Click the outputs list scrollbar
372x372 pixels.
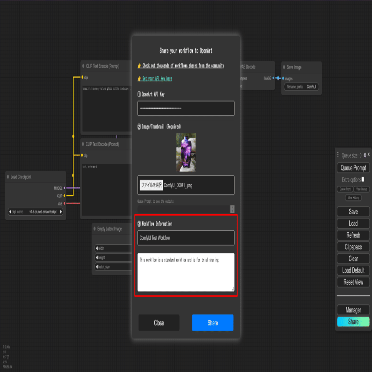(232, 209)
